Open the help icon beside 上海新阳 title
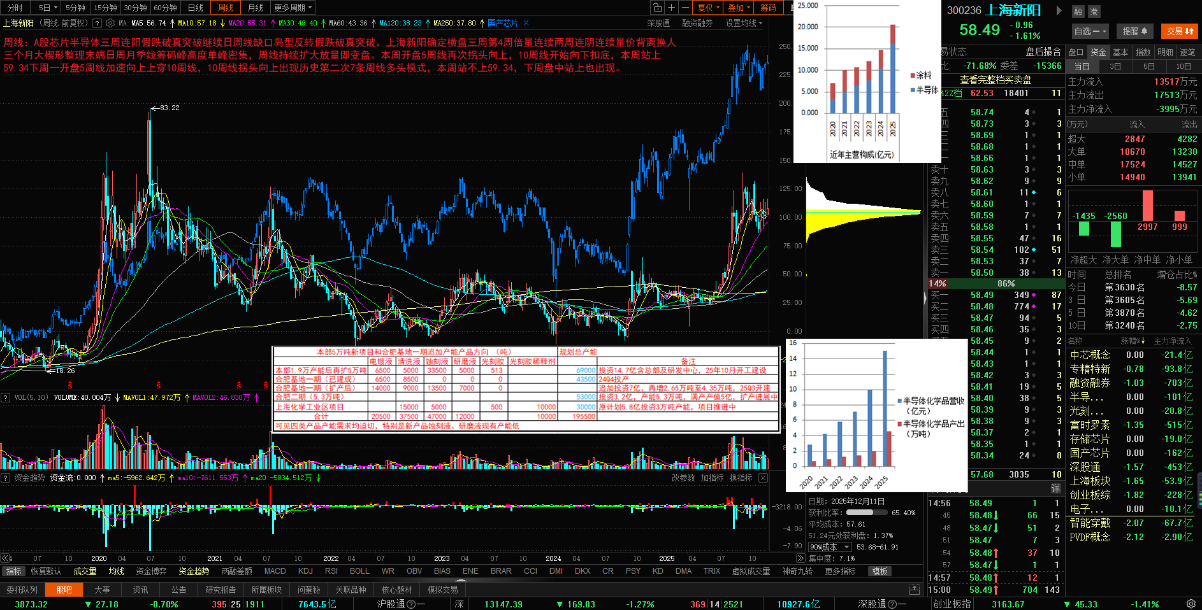 pos(97,23)
